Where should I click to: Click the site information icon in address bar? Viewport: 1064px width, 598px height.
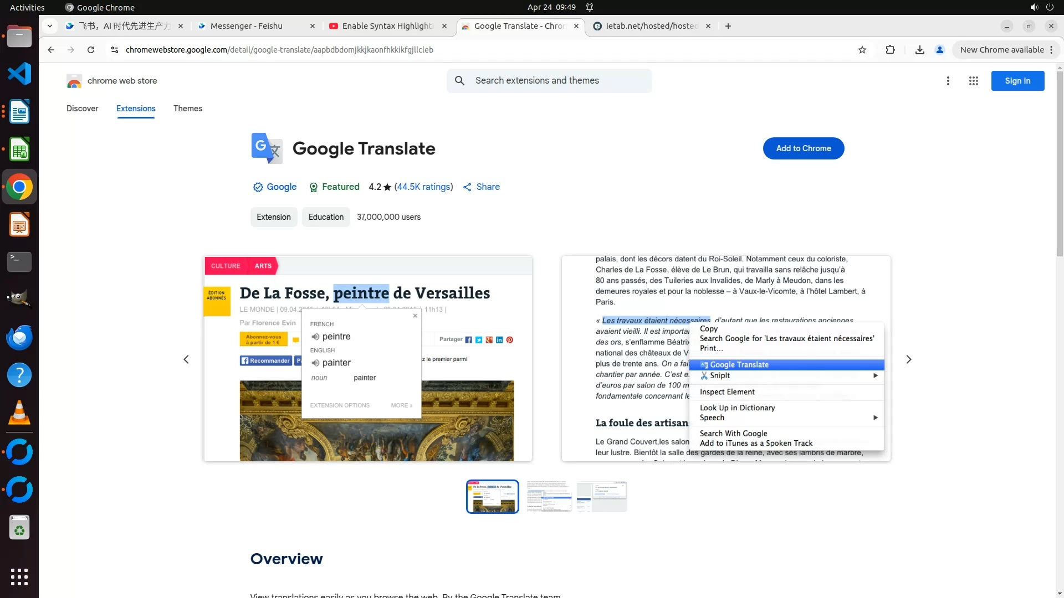[x=115, y=50]
